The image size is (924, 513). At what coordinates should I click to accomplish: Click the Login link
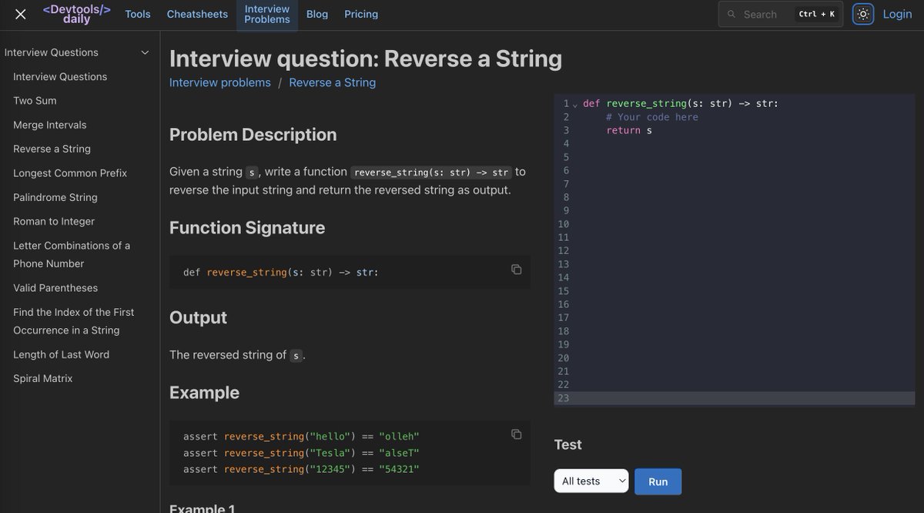point(897,14)
